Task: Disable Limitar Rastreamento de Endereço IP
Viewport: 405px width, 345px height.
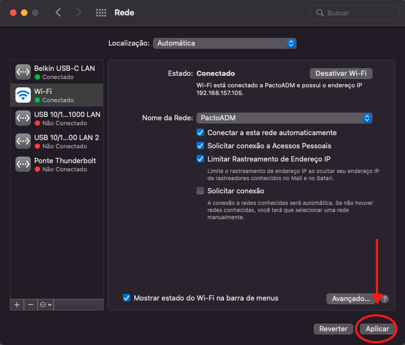Action: [200, 159]
